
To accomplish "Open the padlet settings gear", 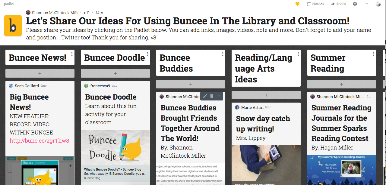I will 355,4.
